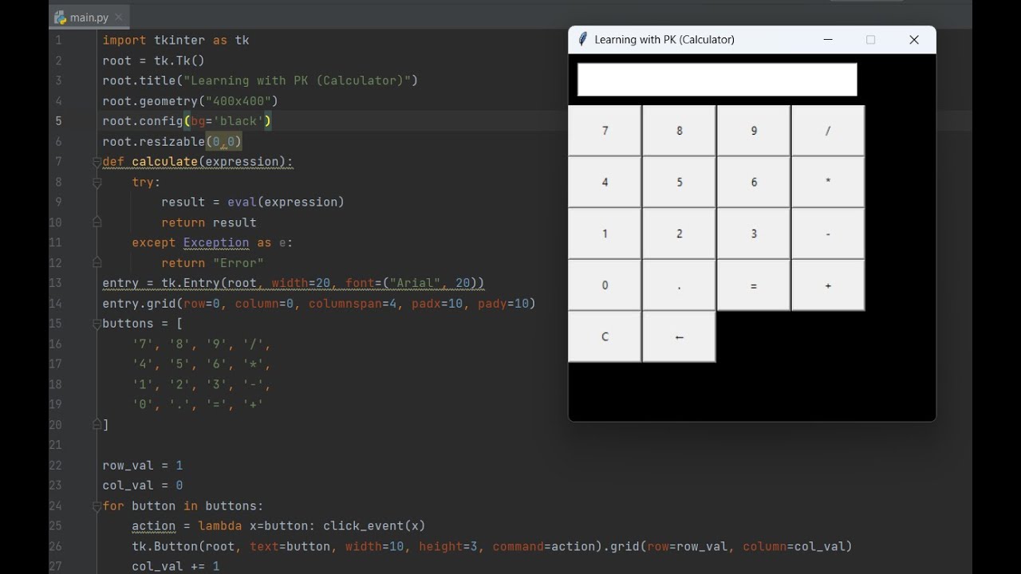Click the fold-end marker beside 'return "Error"'
This screenshot has height=574, width=1021.
click(x=97, y=263)
